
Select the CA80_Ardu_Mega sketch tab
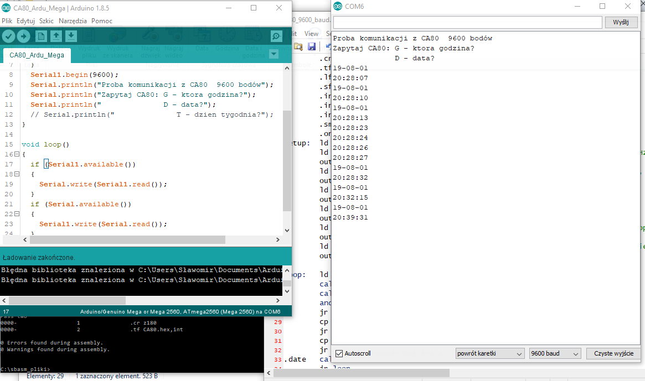(37, 55)
